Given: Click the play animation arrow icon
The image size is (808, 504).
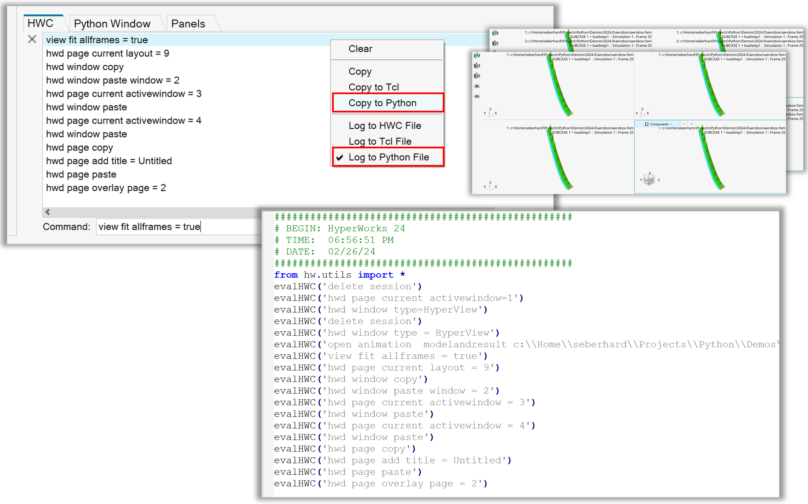Looking at the screenshot, I should 477,86.
